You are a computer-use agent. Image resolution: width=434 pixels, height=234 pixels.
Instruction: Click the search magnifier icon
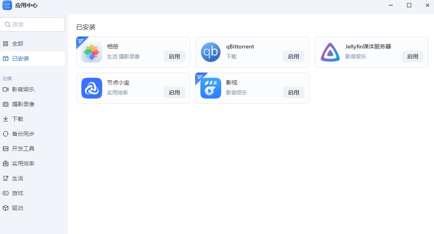[8, 24]
